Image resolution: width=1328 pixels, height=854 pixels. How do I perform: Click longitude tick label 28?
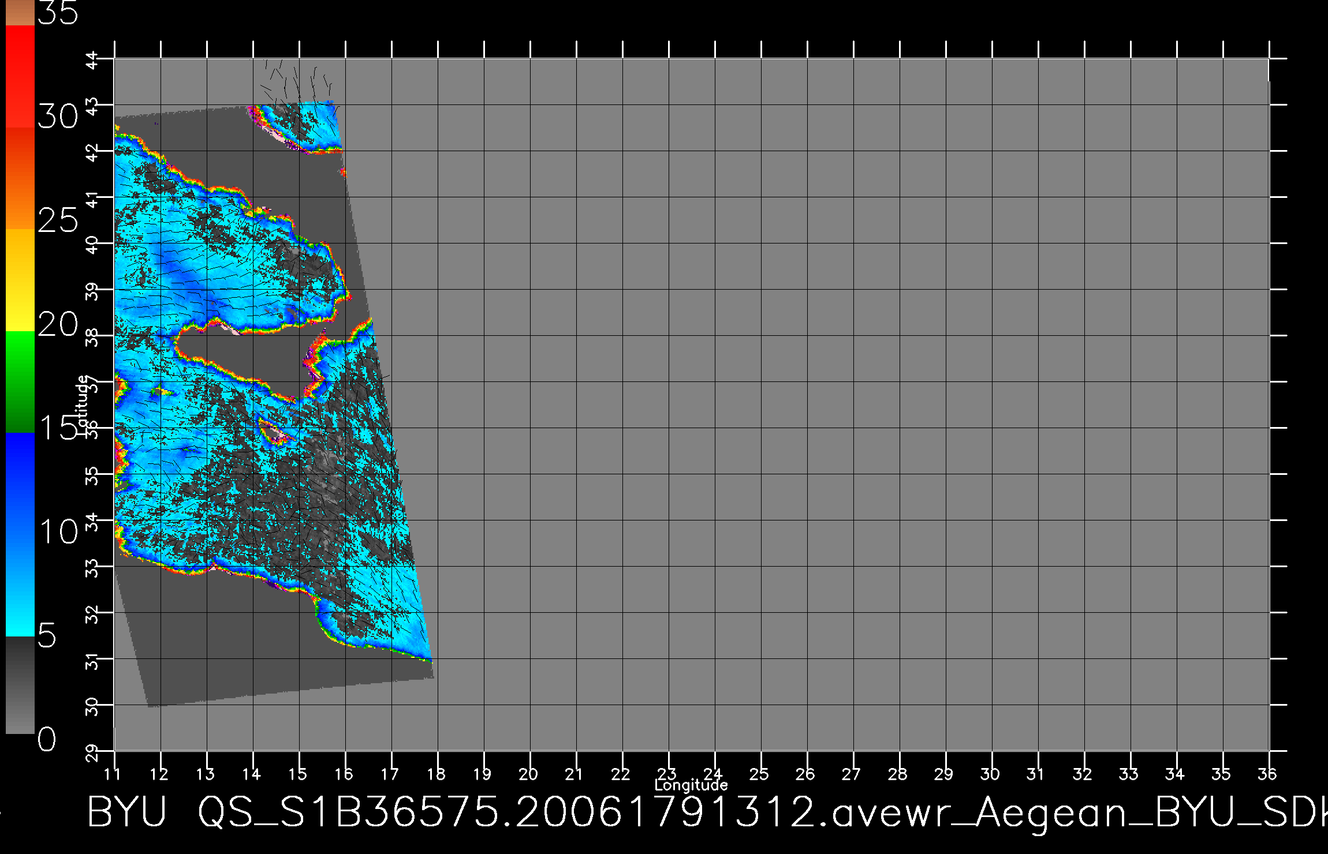click(898, 774)
